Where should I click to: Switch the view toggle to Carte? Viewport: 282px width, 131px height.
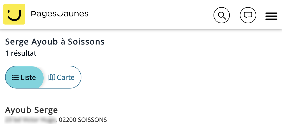tap(61, 77)
